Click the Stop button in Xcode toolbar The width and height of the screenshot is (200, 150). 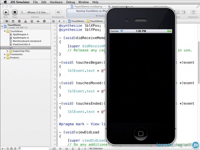click(x=15, y=12)
